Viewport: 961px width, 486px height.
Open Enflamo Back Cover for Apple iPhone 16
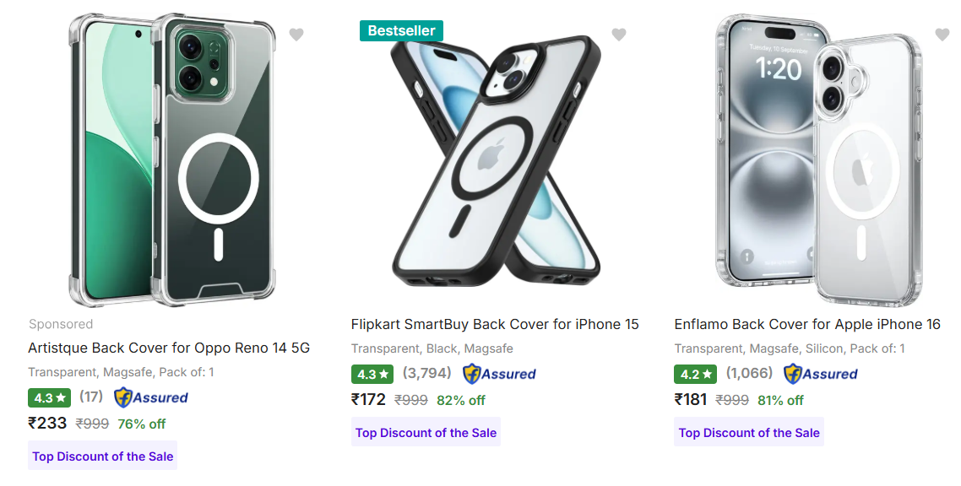click(807, 324)
